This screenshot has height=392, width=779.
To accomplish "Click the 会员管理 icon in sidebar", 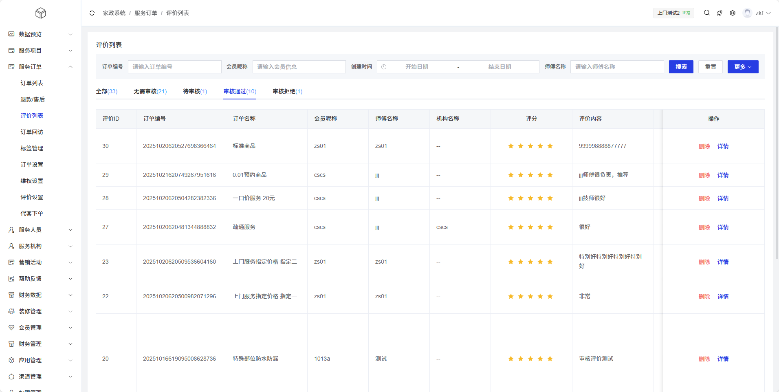I will click(11, 328).
